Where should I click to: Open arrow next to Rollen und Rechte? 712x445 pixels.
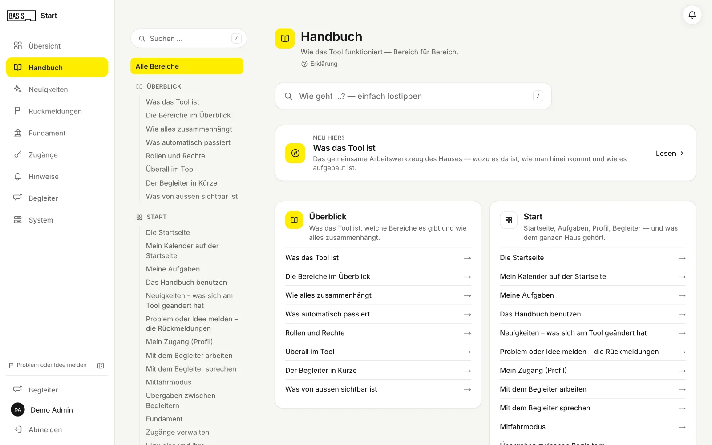(467, 333)
